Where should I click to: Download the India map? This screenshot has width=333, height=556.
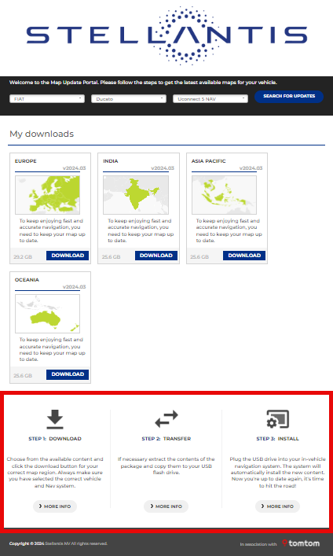click(156, 256)
